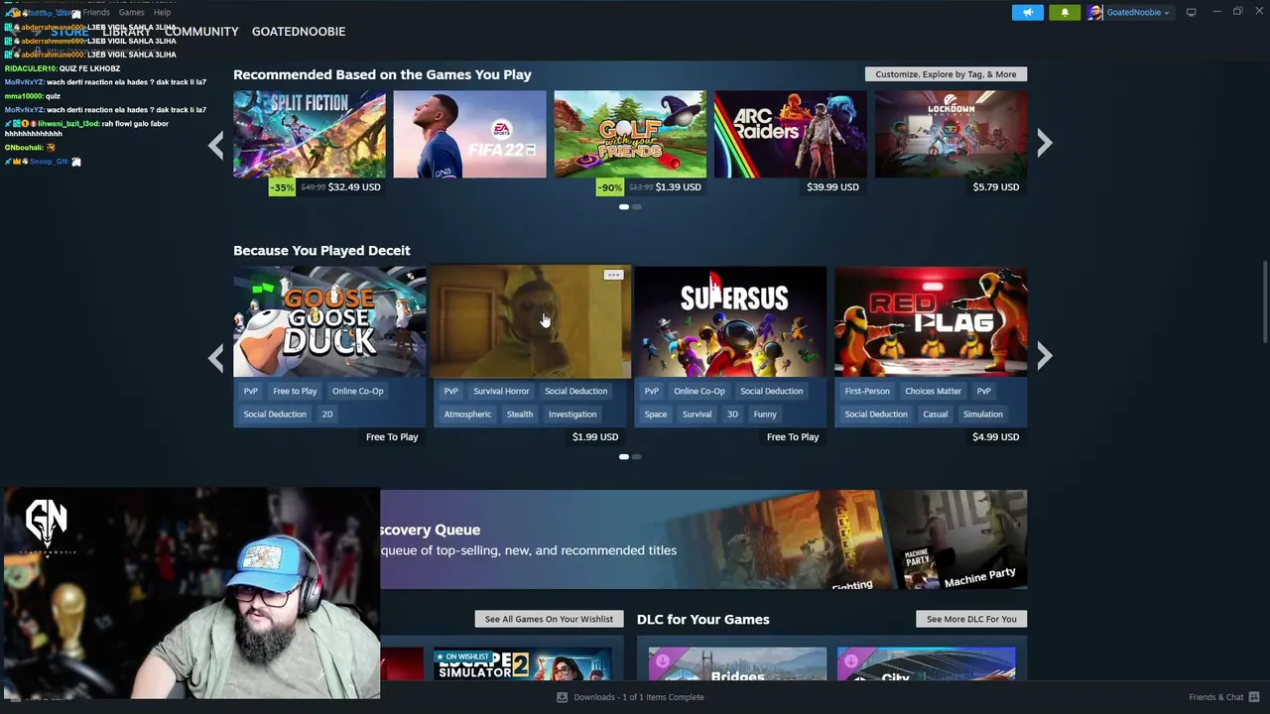Open the options menu on the hovered game card
This screenshot has width=1270, height=714.
click(x=613, y=275)
